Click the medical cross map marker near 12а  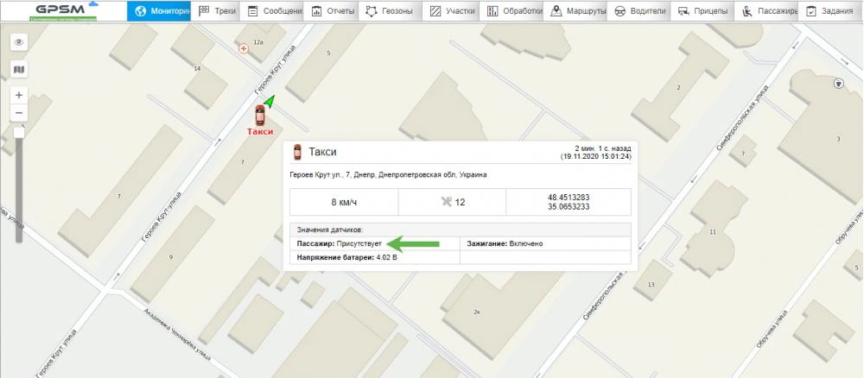(243, 48)
